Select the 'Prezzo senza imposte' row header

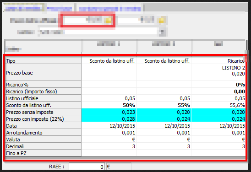click(x=43, y=112)
